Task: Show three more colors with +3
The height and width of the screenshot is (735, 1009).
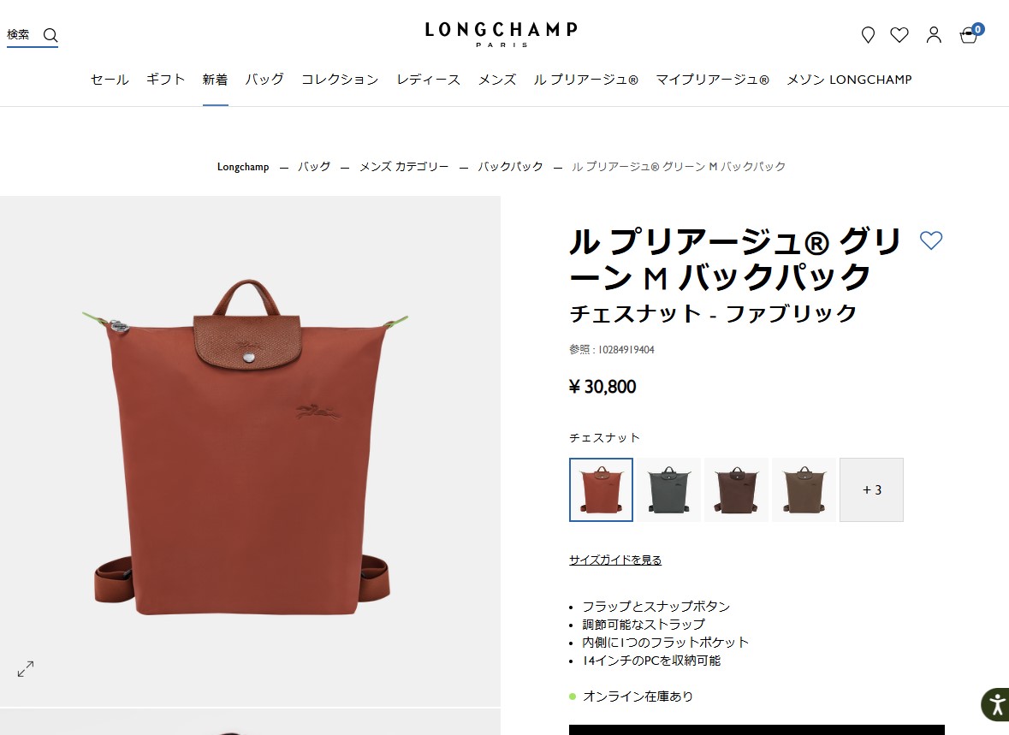Action: 871,489
